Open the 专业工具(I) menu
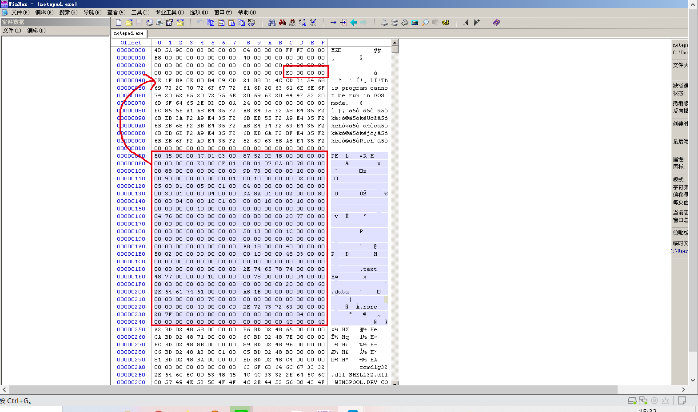 [169, 12]
